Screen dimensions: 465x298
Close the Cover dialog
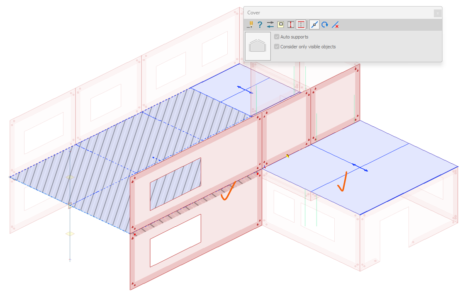point(438,13)
